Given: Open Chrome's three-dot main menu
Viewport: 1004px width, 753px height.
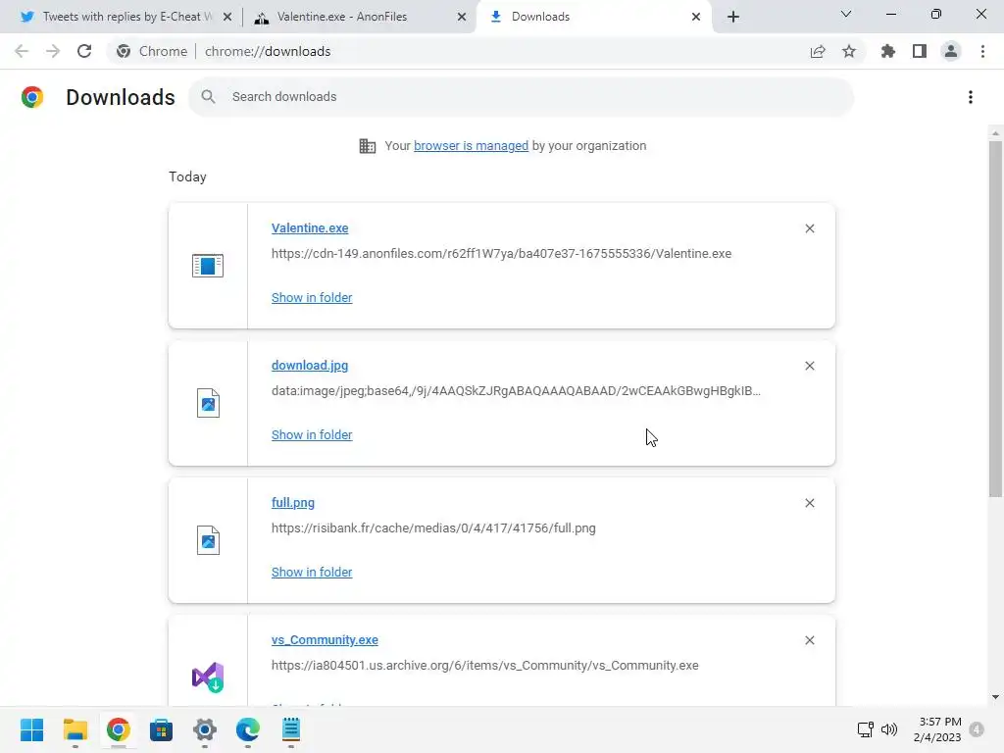Looking at the screenshot, I should 982,51.
